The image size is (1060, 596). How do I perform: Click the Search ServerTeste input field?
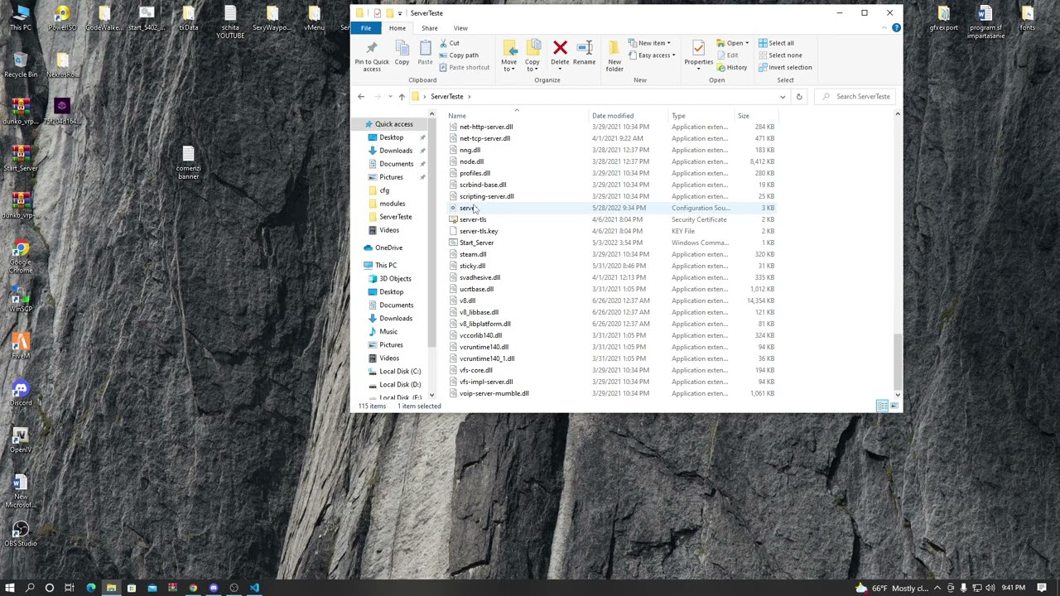point(855,97)
